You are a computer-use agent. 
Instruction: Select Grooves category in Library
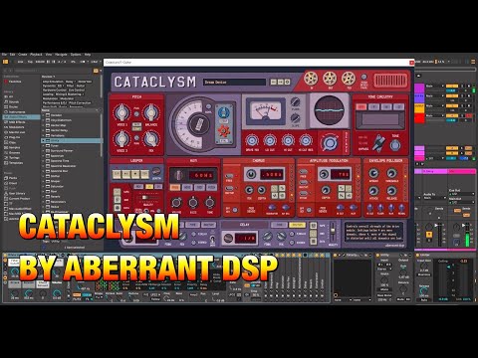pyautogui.click(x=14, y=152)
